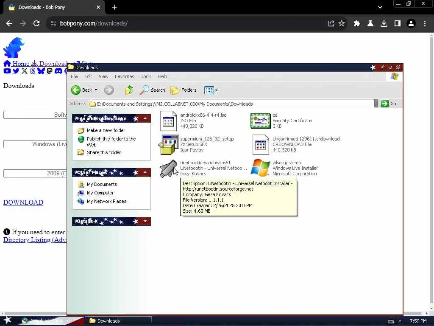Open the X social icon
The width and height of the screenshot is (434, 326).
(x=24, y=71)
